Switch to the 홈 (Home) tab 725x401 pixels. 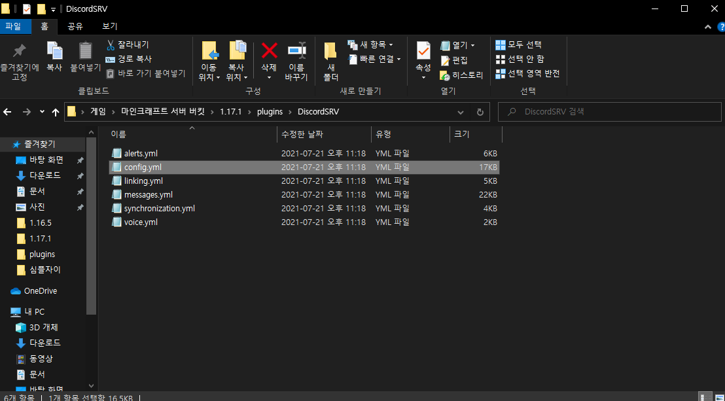coord(44,26)
